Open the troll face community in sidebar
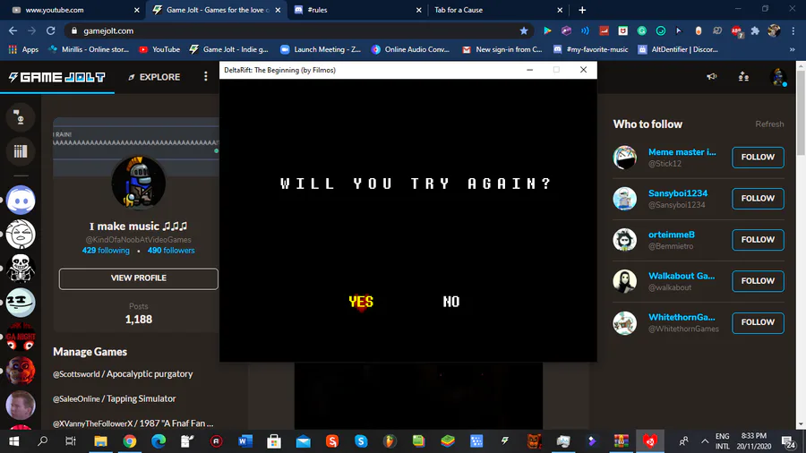This screenshot has height=453, width=806. click(21, 303)
